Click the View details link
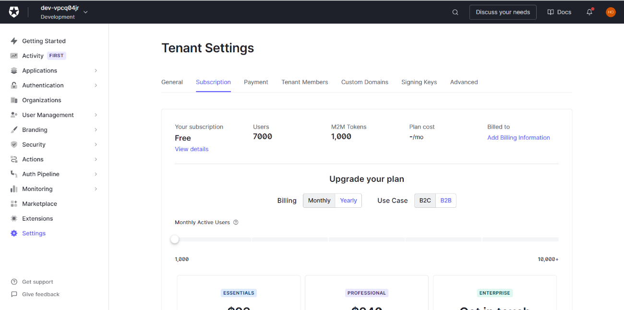 click(x=192, y=149)
